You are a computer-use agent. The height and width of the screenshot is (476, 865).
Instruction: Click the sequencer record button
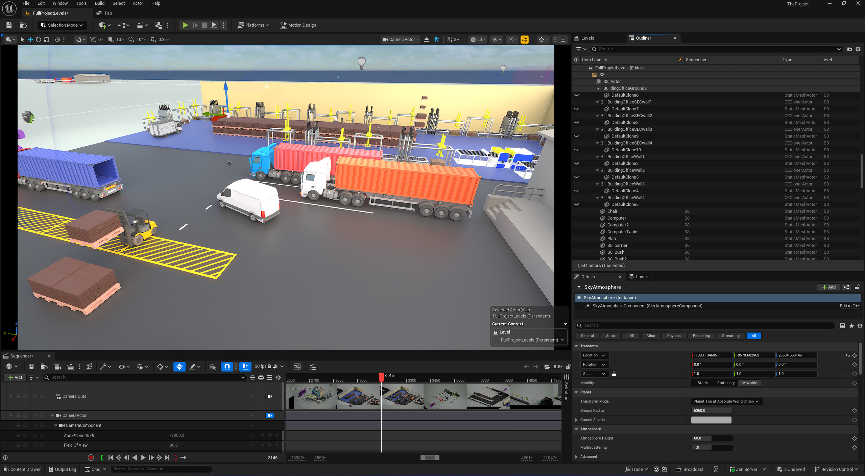91,458
